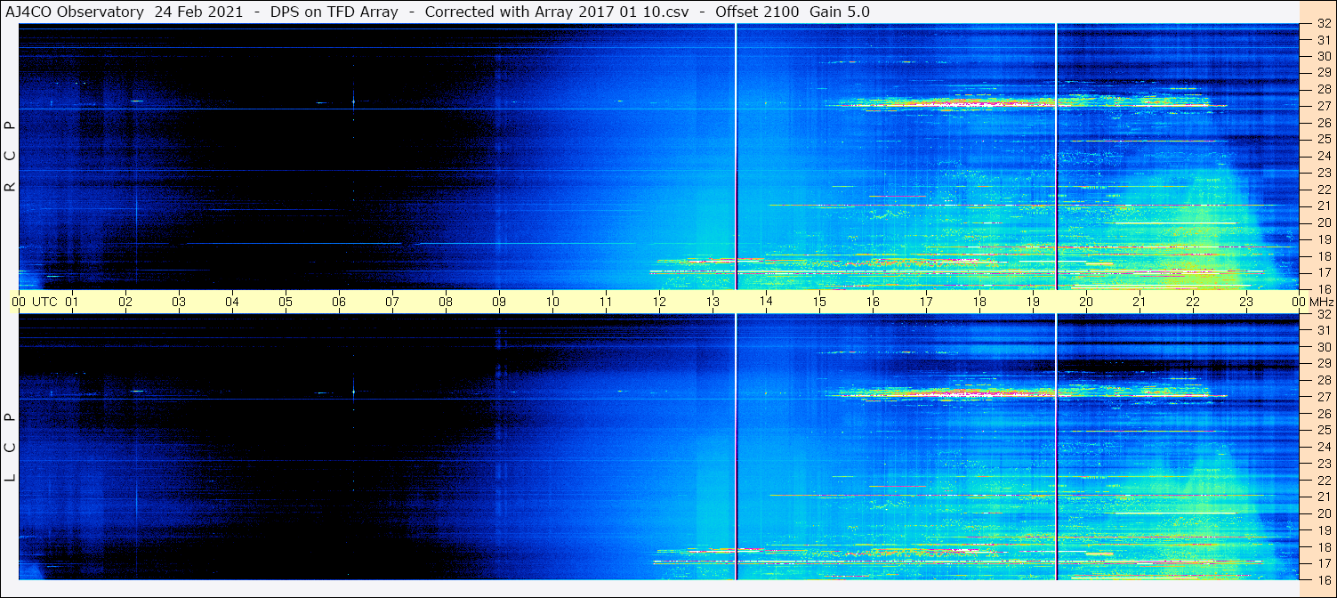The image size is (1337, 598).
Task: Select the 20 hour label on time axis
Action: (1086, 302)
